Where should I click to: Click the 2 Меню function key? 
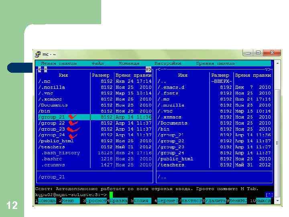pos(69,201)
